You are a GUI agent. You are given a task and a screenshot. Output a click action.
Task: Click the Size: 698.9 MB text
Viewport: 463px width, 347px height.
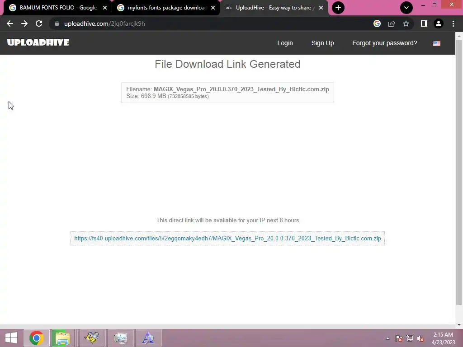[x=146, y=96]
